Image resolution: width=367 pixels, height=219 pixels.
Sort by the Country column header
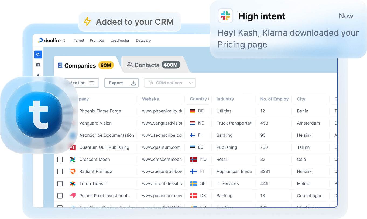199,99
